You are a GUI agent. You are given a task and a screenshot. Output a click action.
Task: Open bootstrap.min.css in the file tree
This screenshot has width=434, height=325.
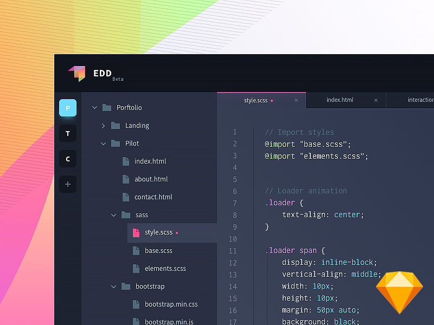coord(171,304)
